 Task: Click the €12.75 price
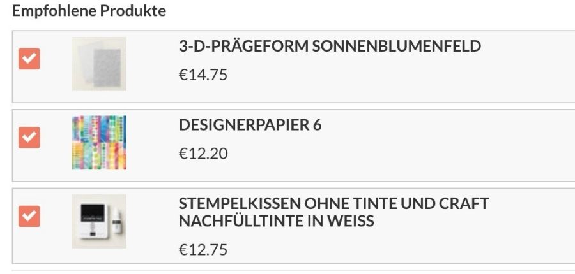click(203, 249)
